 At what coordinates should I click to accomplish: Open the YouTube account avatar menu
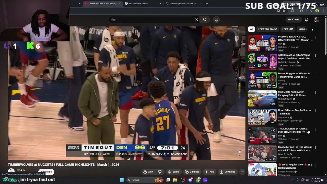(317, 20)
